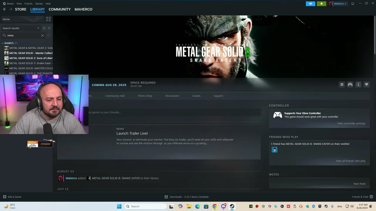The height and width of the screenshot is (211, 376).
Task: Click the Downloads status icon
Action: click(x=166, y=197)
